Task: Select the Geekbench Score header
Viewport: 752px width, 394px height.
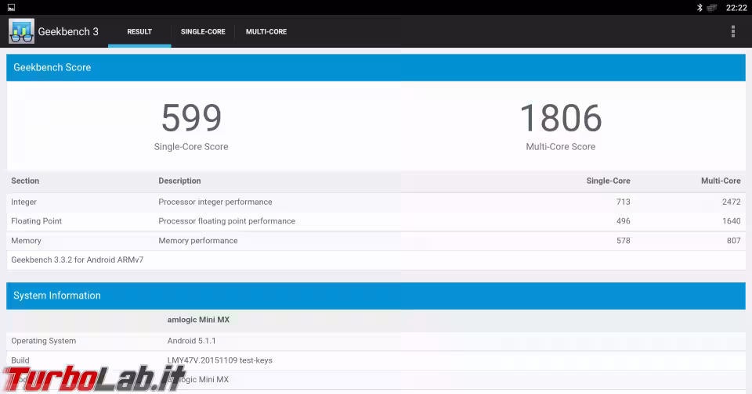Action: click(x=376, y=67)
